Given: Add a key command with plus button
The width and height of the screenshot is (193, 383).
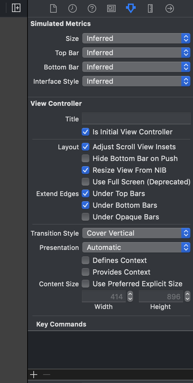Looking at the screenshot, I should tap(34, 375).
